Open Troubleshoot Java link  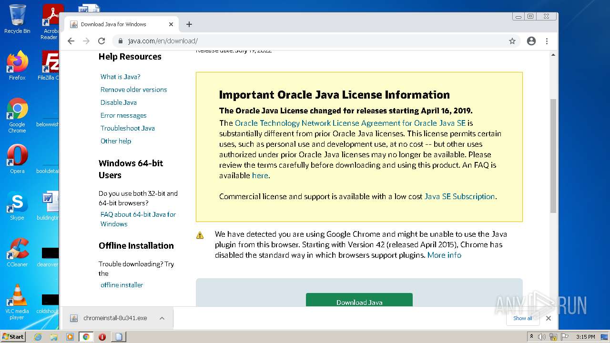click(127, 128)
